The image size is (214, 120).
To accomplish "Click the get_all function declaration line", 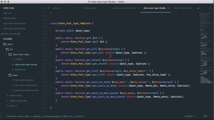I will (x=90, y=49).
